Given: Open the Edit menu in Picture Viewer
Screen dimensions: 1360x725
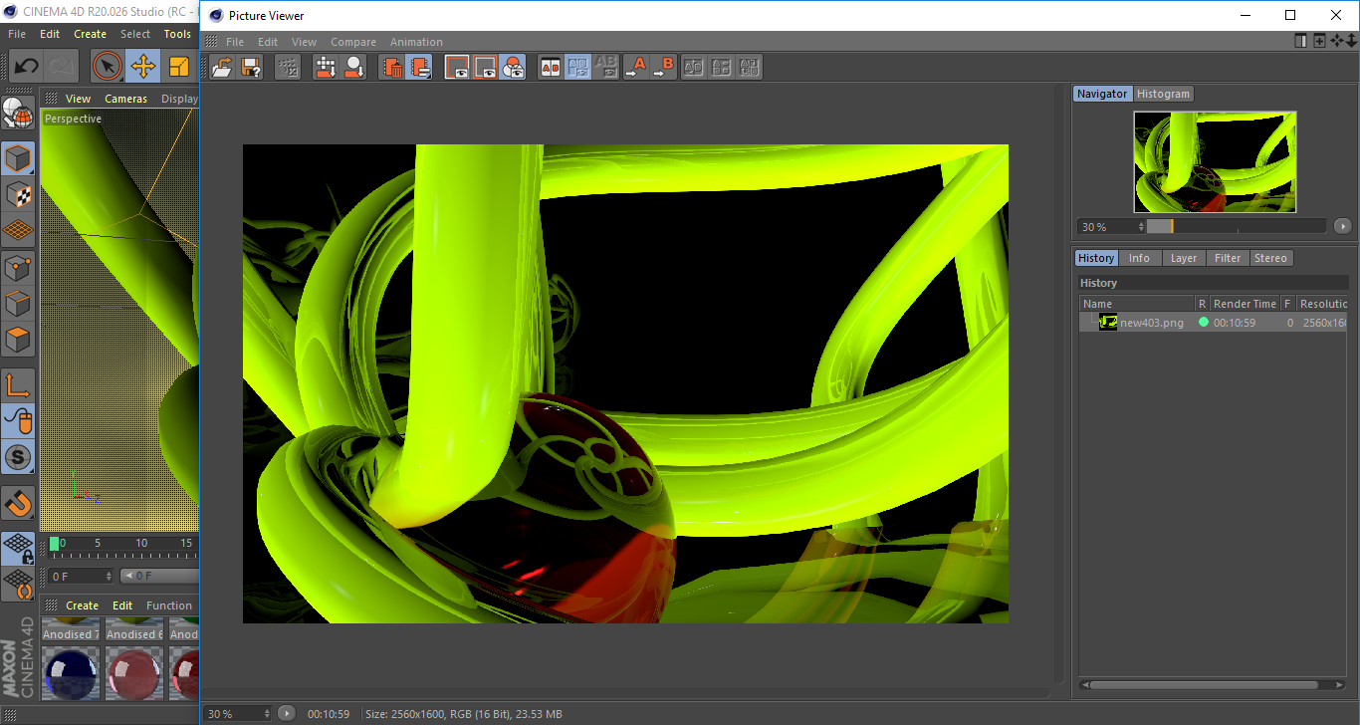Looking at the screenshot, I should point(268,42).
